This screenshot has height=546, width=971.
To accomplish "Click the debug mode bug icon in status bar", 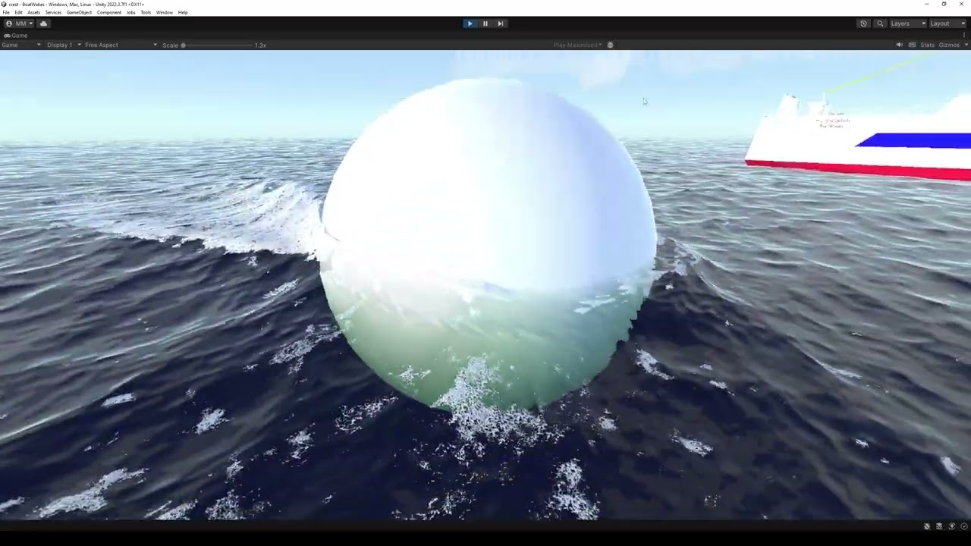I will [927, 526].
